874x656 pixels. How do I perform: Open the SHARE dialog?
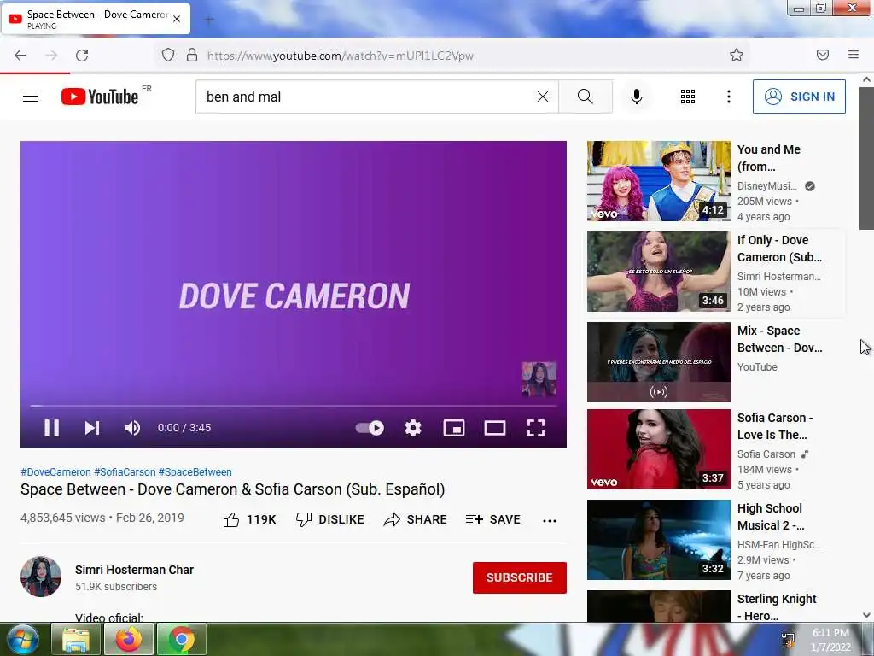[416, 519]
